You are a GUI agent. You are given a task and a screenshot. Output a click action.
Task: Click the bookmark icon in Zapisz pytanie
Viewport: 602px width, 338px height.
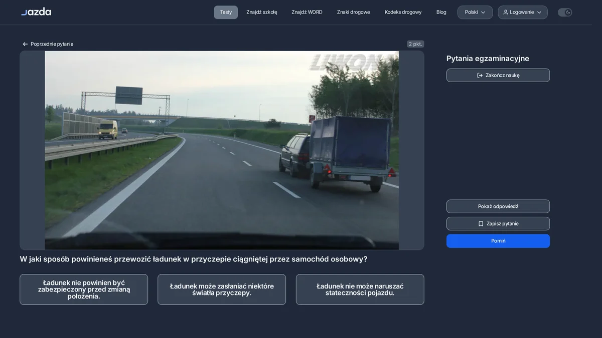coord(481,224)
